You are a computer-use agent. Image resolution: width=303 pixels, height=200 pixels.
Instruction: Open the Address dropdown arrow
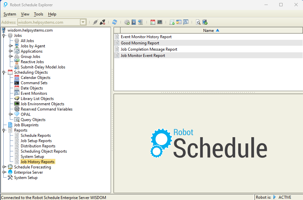click(83, 22)
